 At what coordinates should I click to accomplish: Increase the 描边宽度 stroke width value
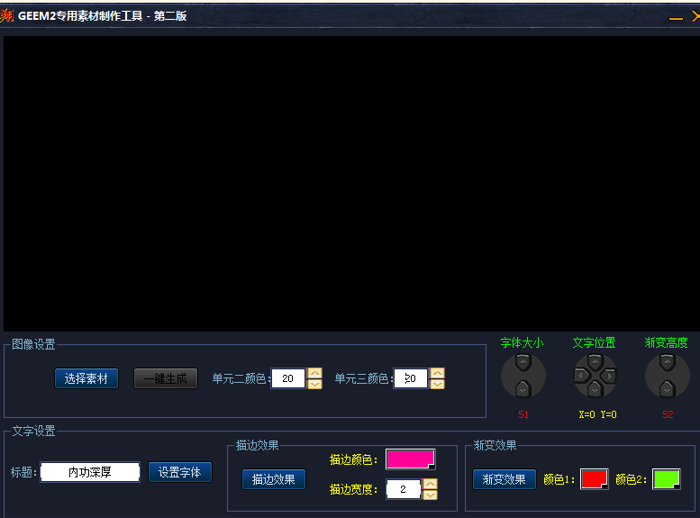[430, 484]
